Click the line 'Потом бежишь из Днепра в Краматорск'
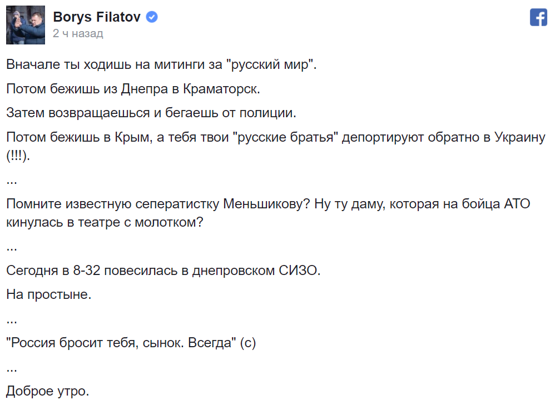 point(133,89)
